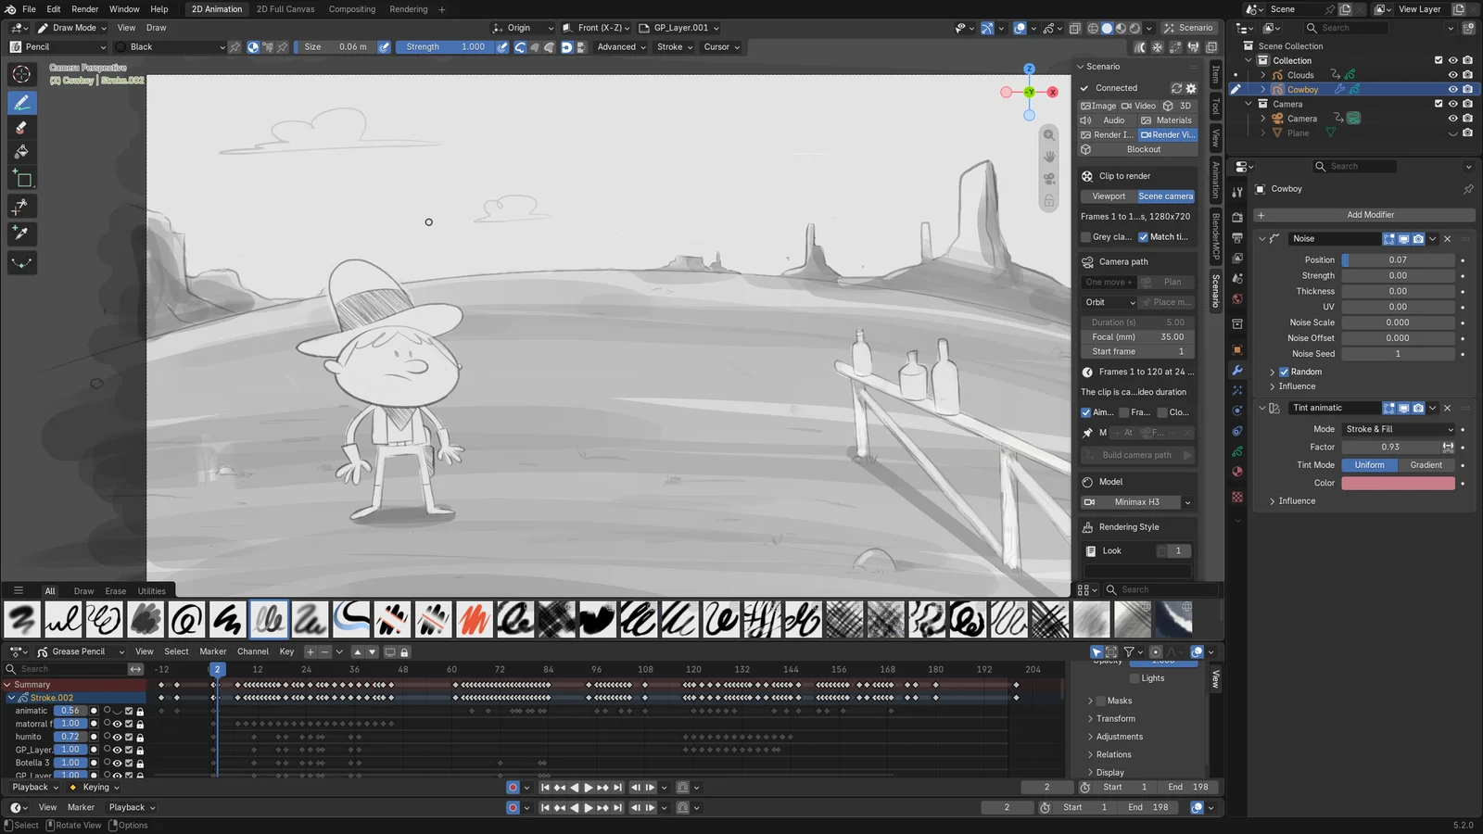Open the Render menu in top bar
This screenshot has height=834, width=1483.
tap(84, 9)
